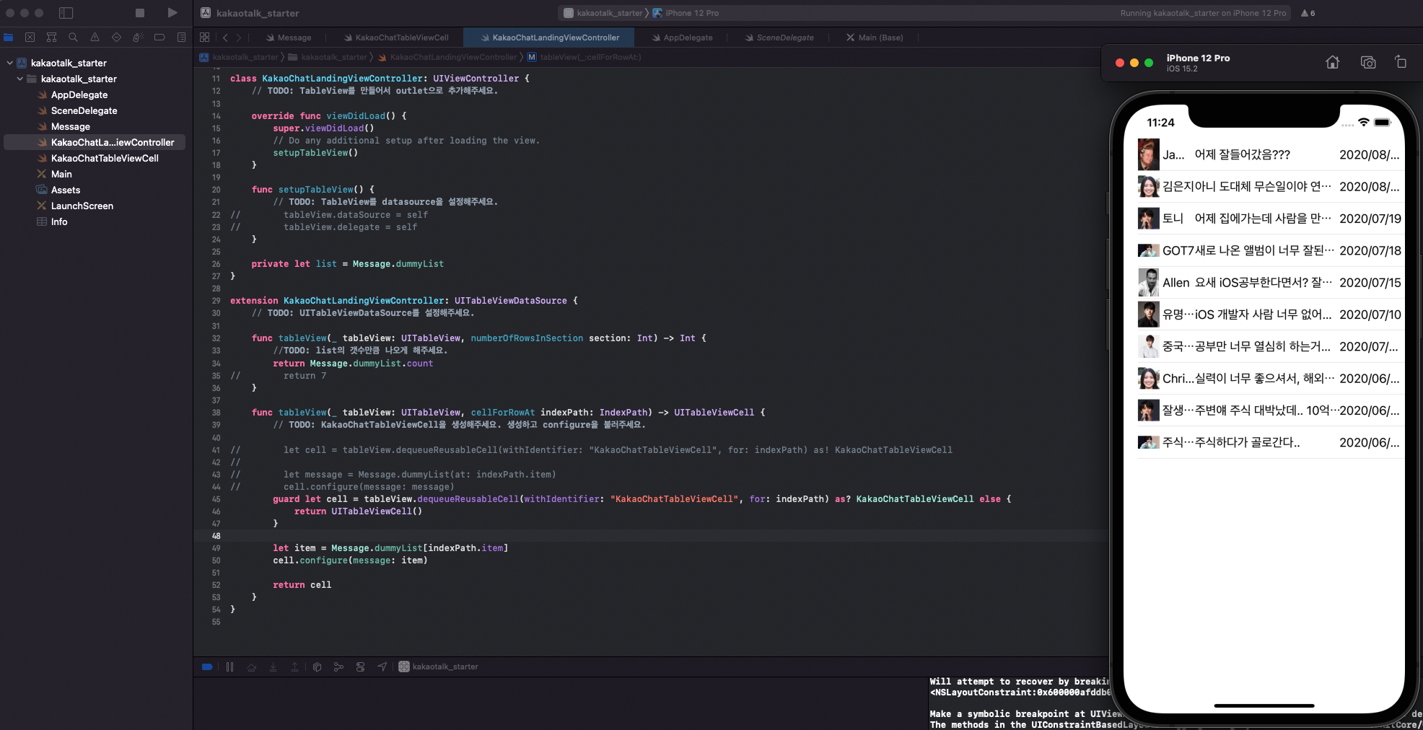Open the kakaotalk_starter project breadcrumb
The image size is (1423, 730).
[x=239, y=57]
